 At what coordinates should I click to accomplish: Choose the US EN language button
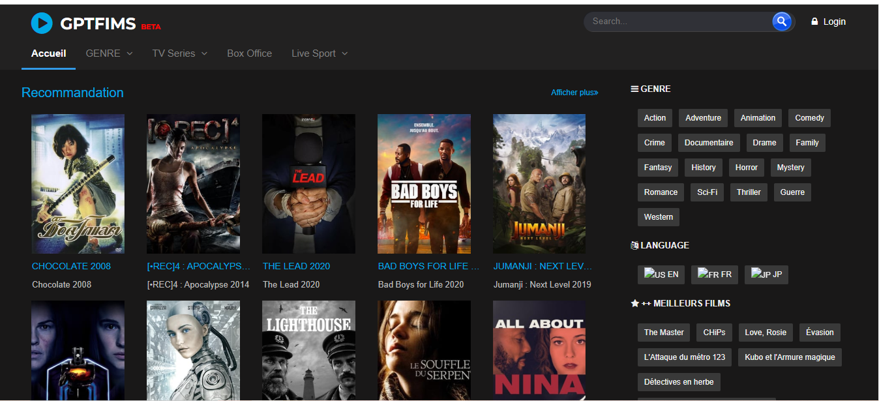(x=661, y=275)
